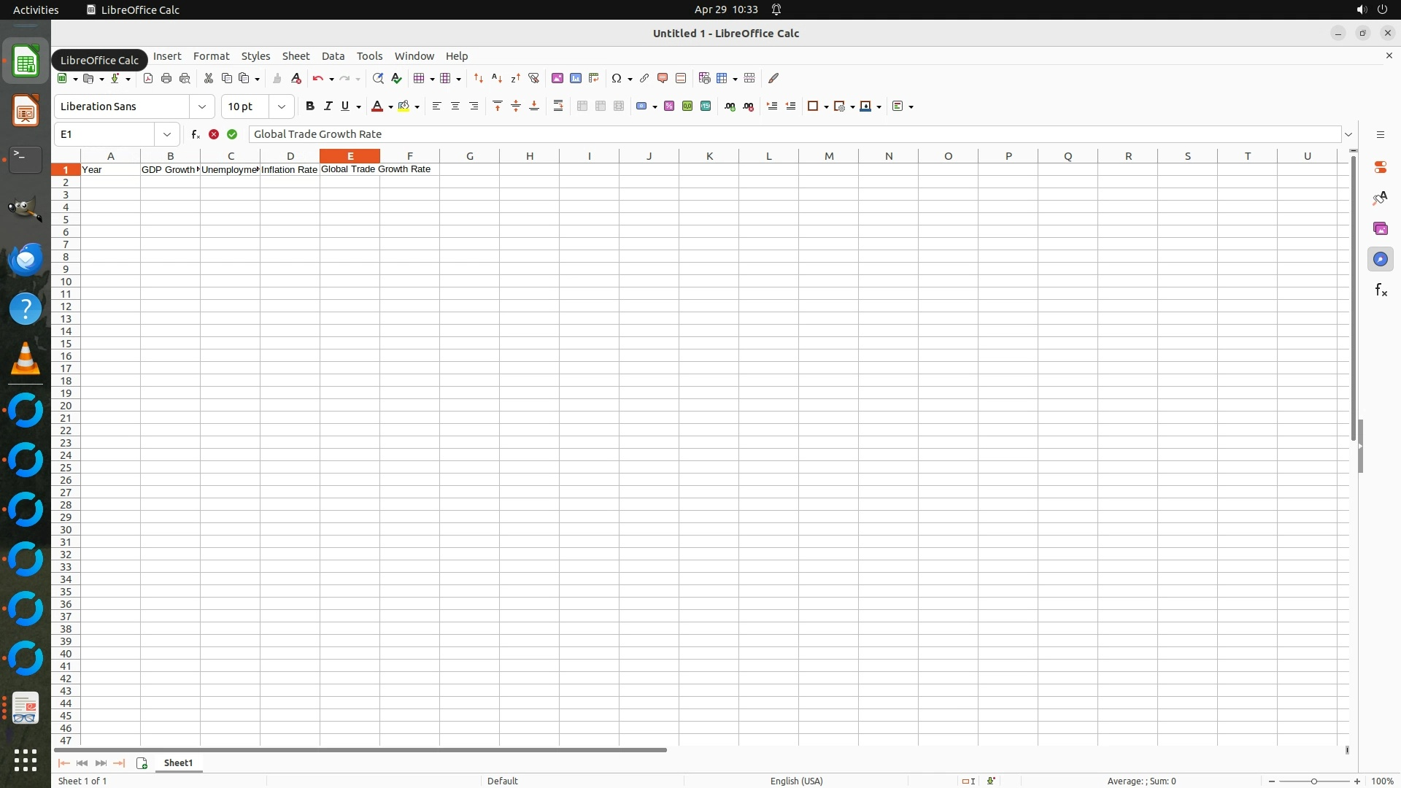Click the Cut scissors icon
The image size is (1401, 788).
point(208,79)
